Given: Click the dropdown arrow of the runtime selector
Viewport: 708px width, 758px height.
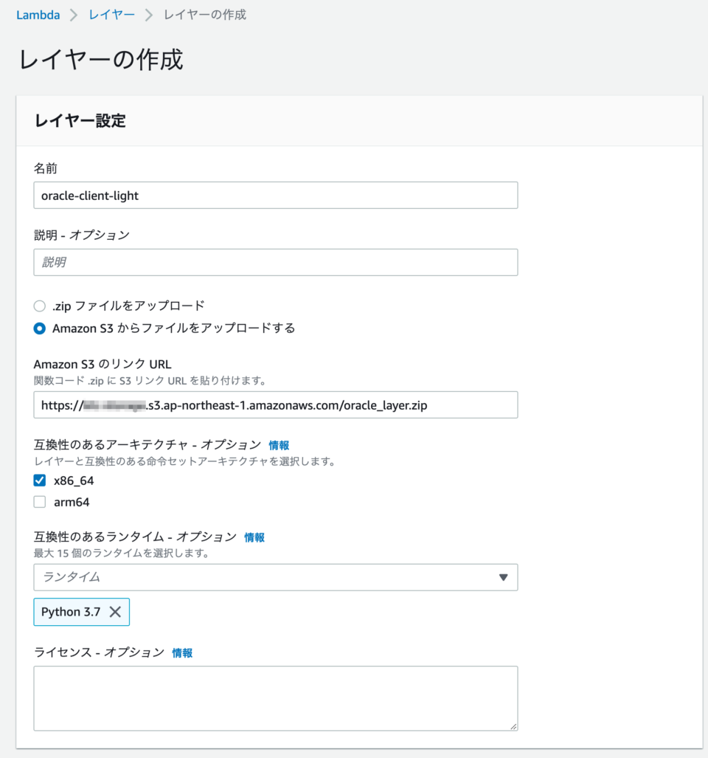Looking at the screenshot, I should (x=504, y=577).
